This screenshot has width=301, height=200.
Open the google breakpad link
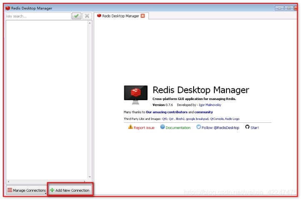[x=197, y=119]
